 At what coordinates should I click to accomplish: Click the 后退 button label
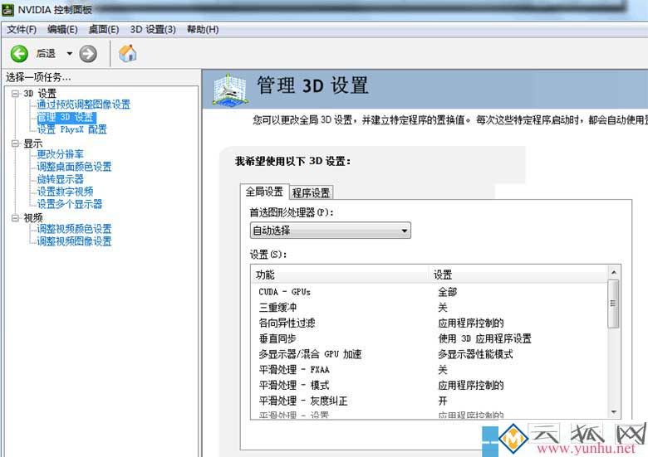coord(46,54)
